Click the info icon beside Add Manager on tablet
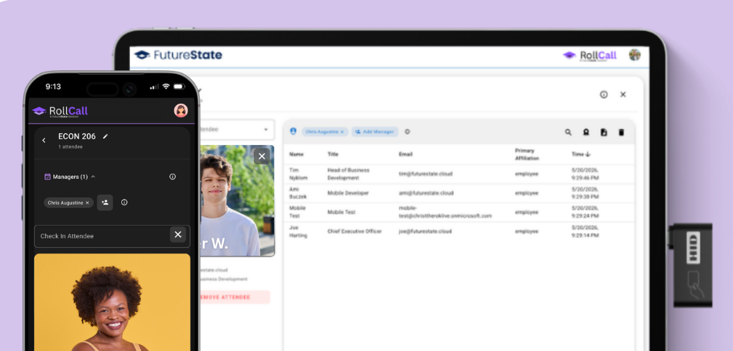The width and height of the screenshot is (733, 351). pyautogui.click(x=407, y=132)
